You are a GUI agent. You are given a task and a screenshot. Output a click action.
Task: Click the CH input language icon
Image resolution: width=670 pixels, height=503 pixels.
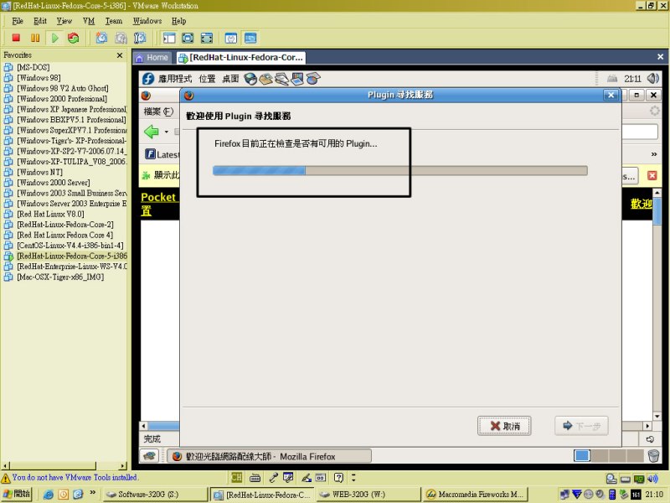click(x=236, y=477)
